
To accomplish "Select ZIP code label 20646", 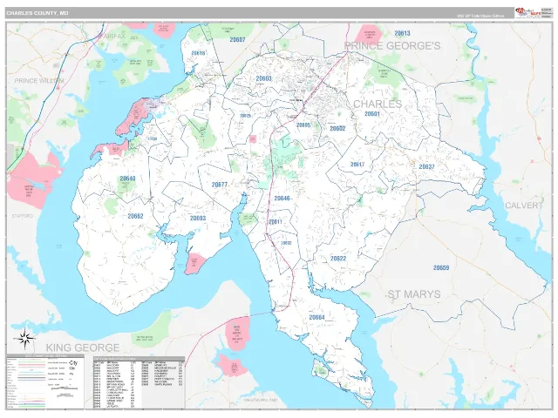I will (282, 199).
